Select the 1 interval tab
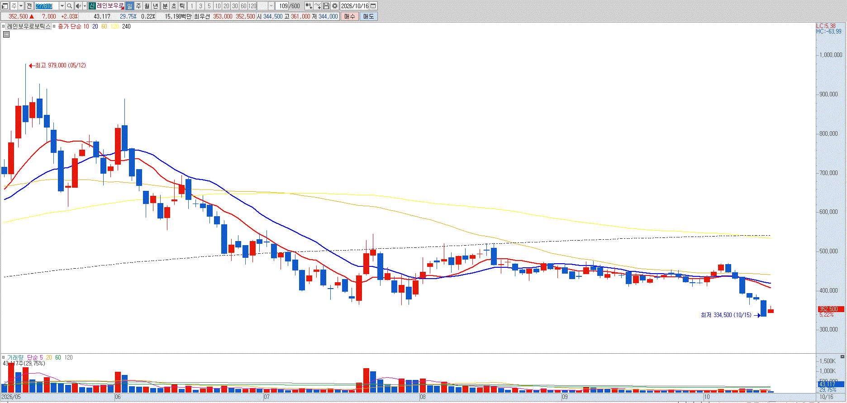 [x=192, y=6]
